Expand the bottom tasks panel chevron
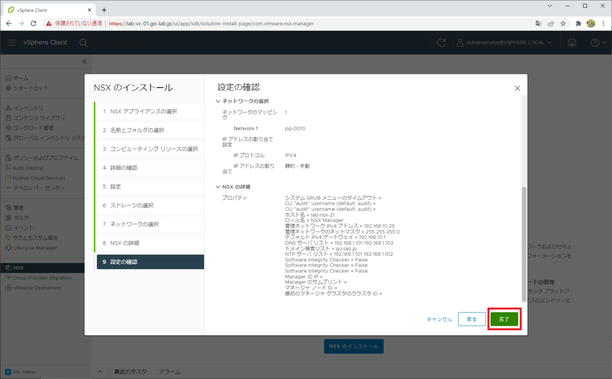This screenshot has width=612, height=379. (x=100, y=372)
